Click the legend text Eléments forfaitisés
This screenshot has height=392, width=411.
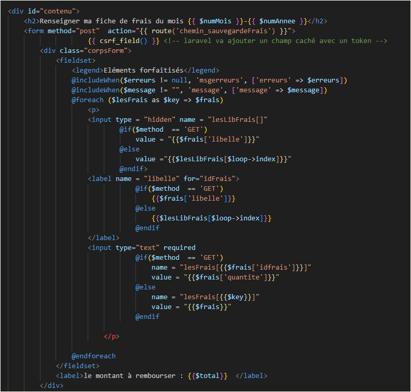pyautogui.click(x=144, y=70)
